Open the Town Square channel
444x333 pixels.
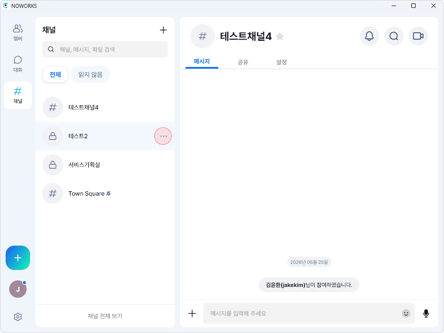[x=105, y=193]
